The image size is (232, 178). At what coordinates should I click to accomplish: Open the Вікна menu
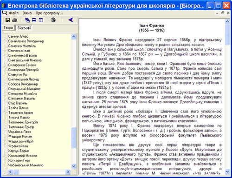tap(27, 13)
